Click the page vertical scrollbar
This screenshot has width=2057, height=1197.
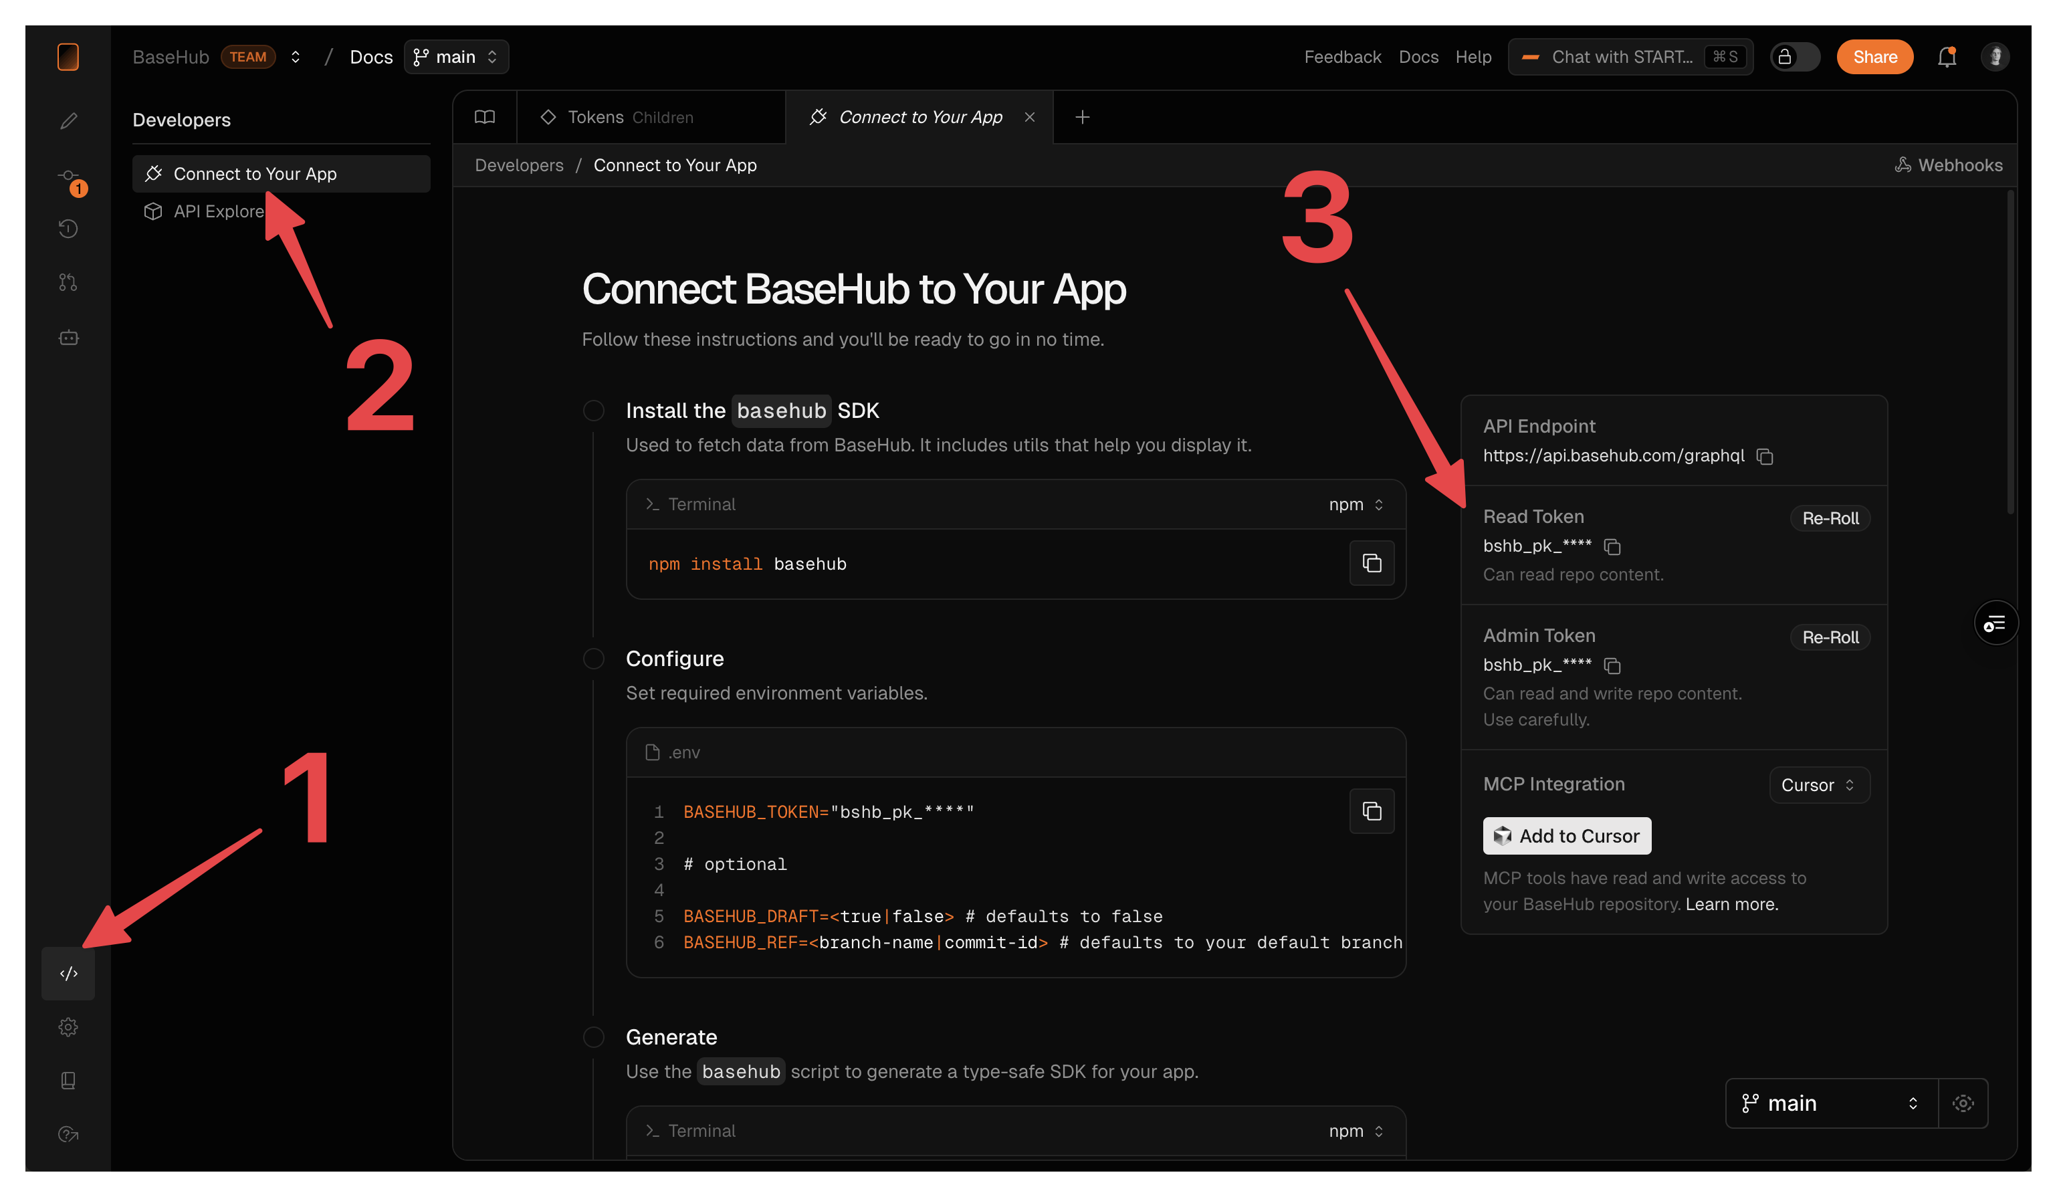tap(2010, 352)
